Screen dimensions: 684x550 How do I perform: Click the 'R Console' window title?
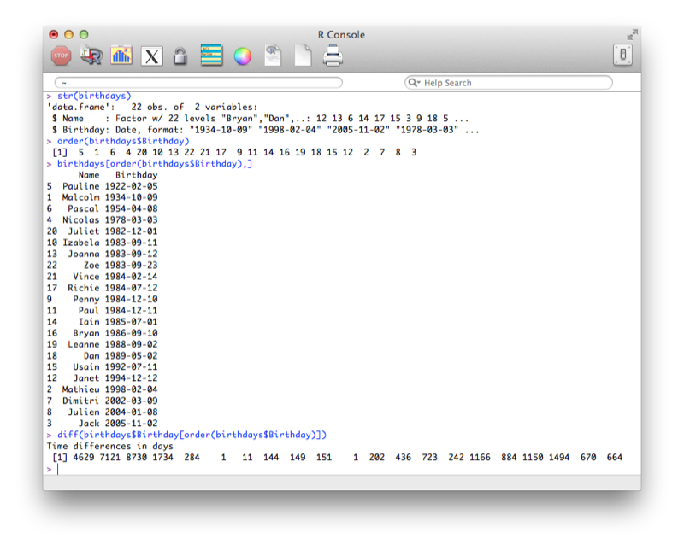(341, 35)
